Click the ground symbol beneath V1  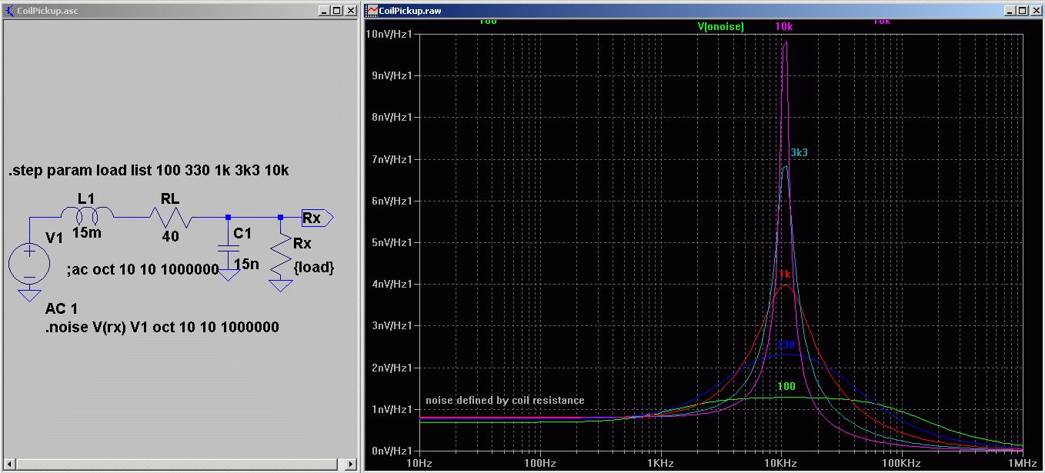click(29, 295)
